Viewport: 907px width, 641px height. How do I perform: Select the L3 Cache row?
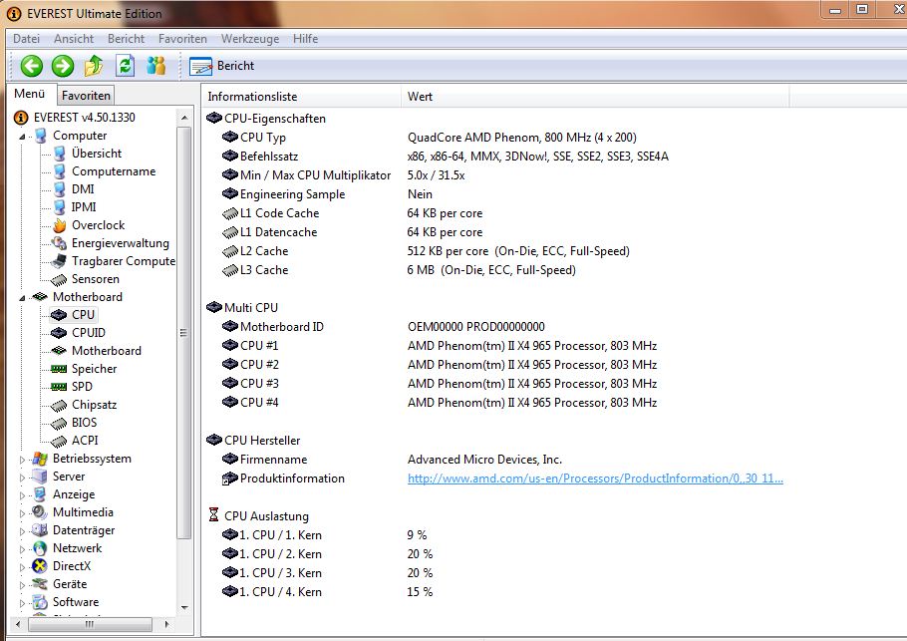399,270
